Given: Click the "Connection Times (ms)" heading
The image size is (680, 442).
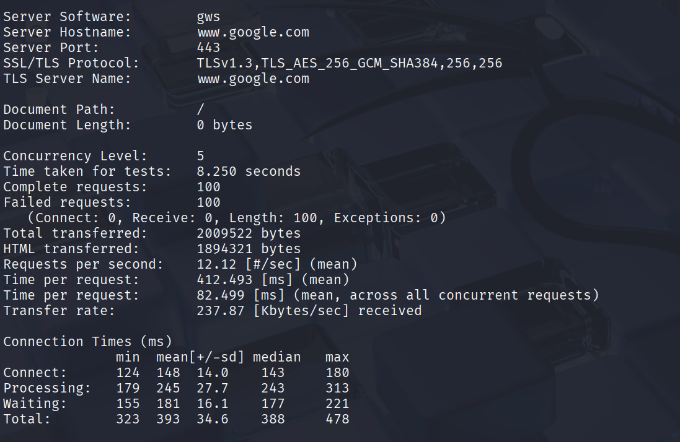Looking at the screenshot, I should pos(87,342).
